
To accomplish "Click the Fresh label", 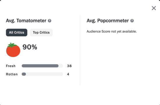I will tap(11, 66).
